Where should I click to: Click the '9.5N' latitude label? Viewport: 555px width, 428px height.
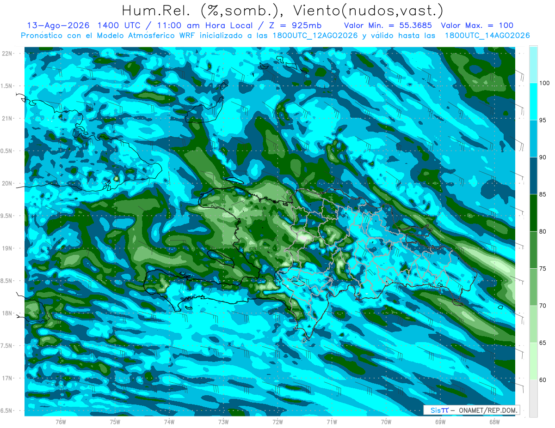pyautogui.click(x=6, y=216)
